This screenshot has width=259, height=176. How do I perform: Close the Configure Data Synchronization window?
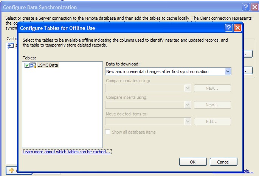[254, 7]
